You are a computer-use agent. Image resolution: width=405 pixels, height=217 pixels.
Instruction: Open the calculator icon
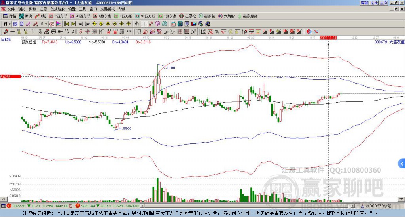(x=180, y=24)
